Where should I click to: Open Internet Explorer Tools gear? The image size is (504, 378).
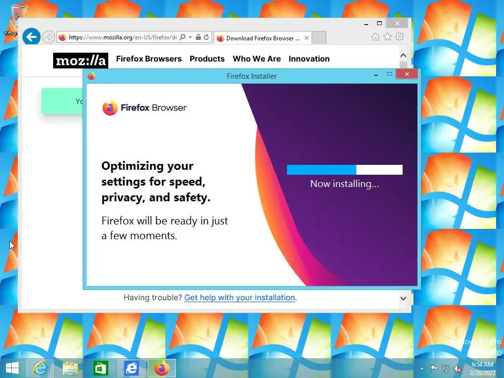pos(400,36)
